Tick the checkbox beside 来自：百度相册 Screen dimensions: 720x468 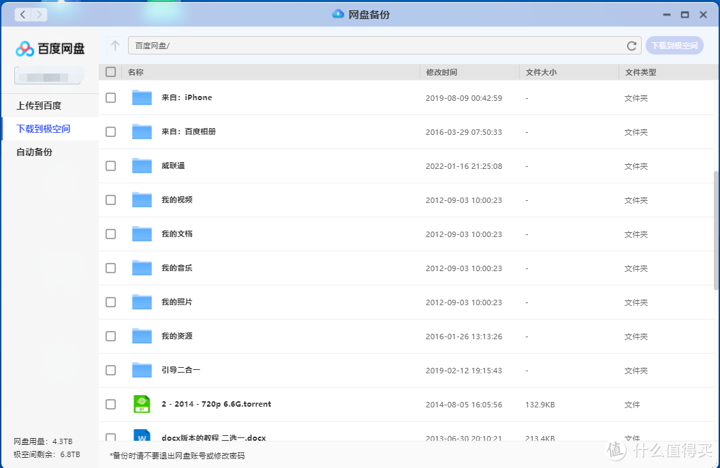111,131
